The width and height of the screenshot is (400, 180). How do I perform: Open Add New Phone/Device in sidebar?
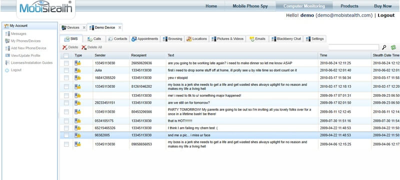(x=28, y=48)
